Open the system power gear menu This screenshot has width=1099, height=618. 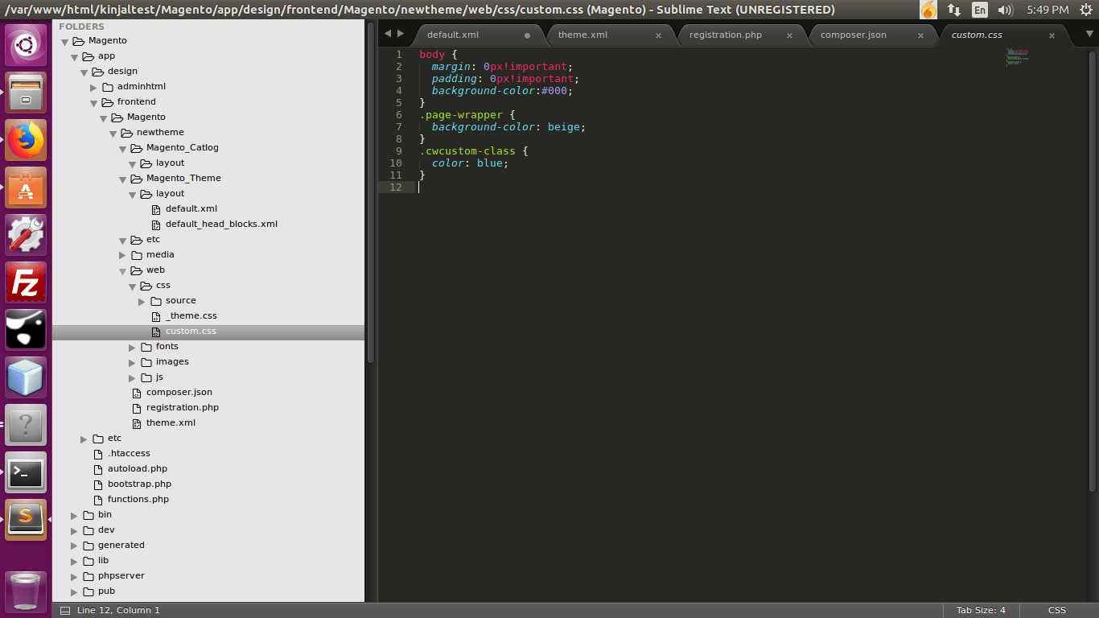coord(1085,10)
